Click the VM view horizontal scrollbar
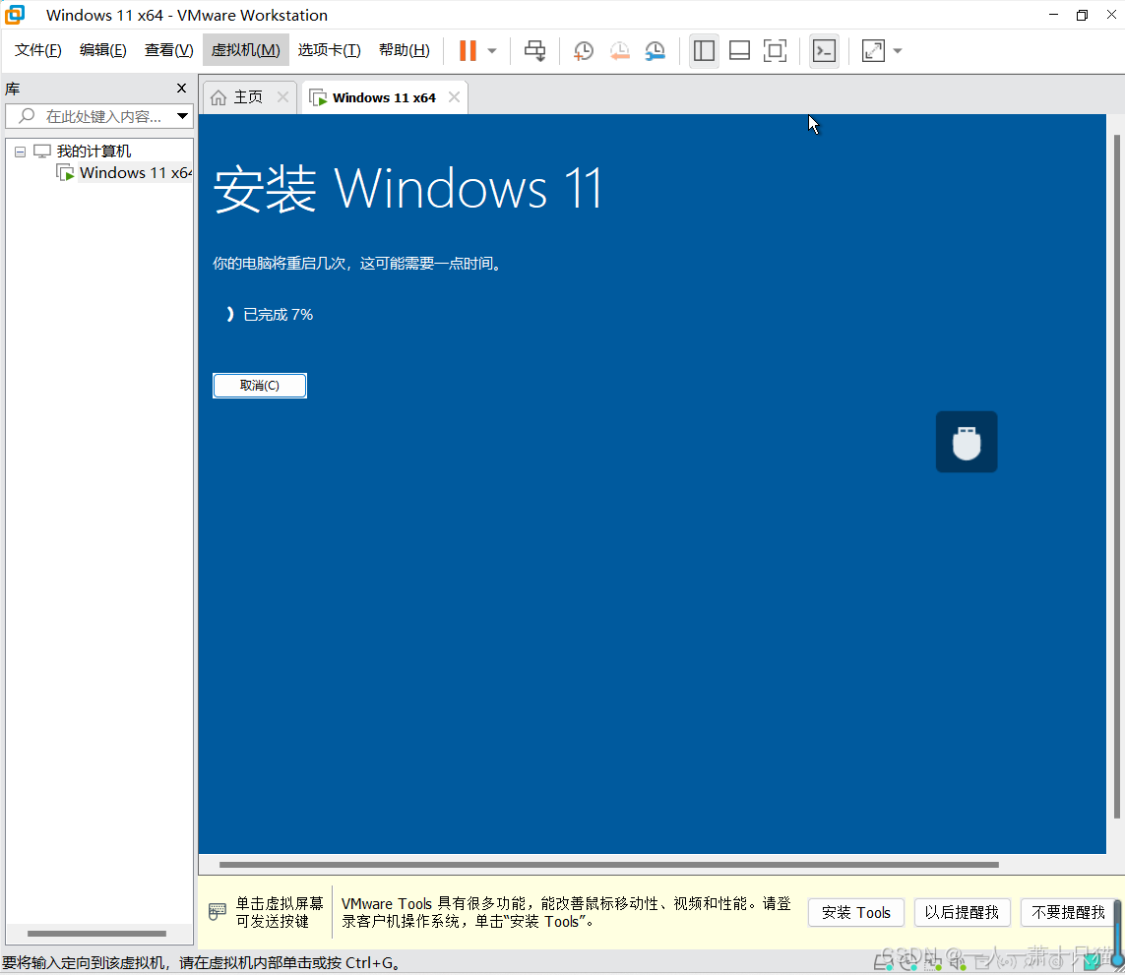Screen dimensions: 1125x975 click(608, 865)
